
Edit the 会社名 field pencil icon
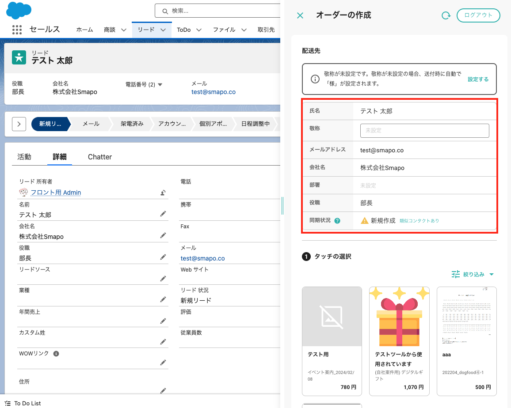tap(163, 235)
